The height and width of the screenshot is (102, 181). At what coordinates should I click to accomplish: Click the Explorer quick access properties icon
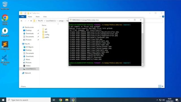25,13
